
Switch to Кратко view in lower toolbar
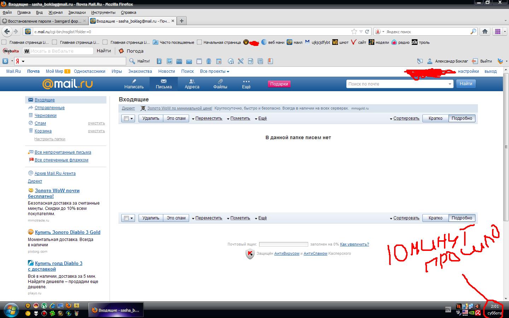(435, 218)
